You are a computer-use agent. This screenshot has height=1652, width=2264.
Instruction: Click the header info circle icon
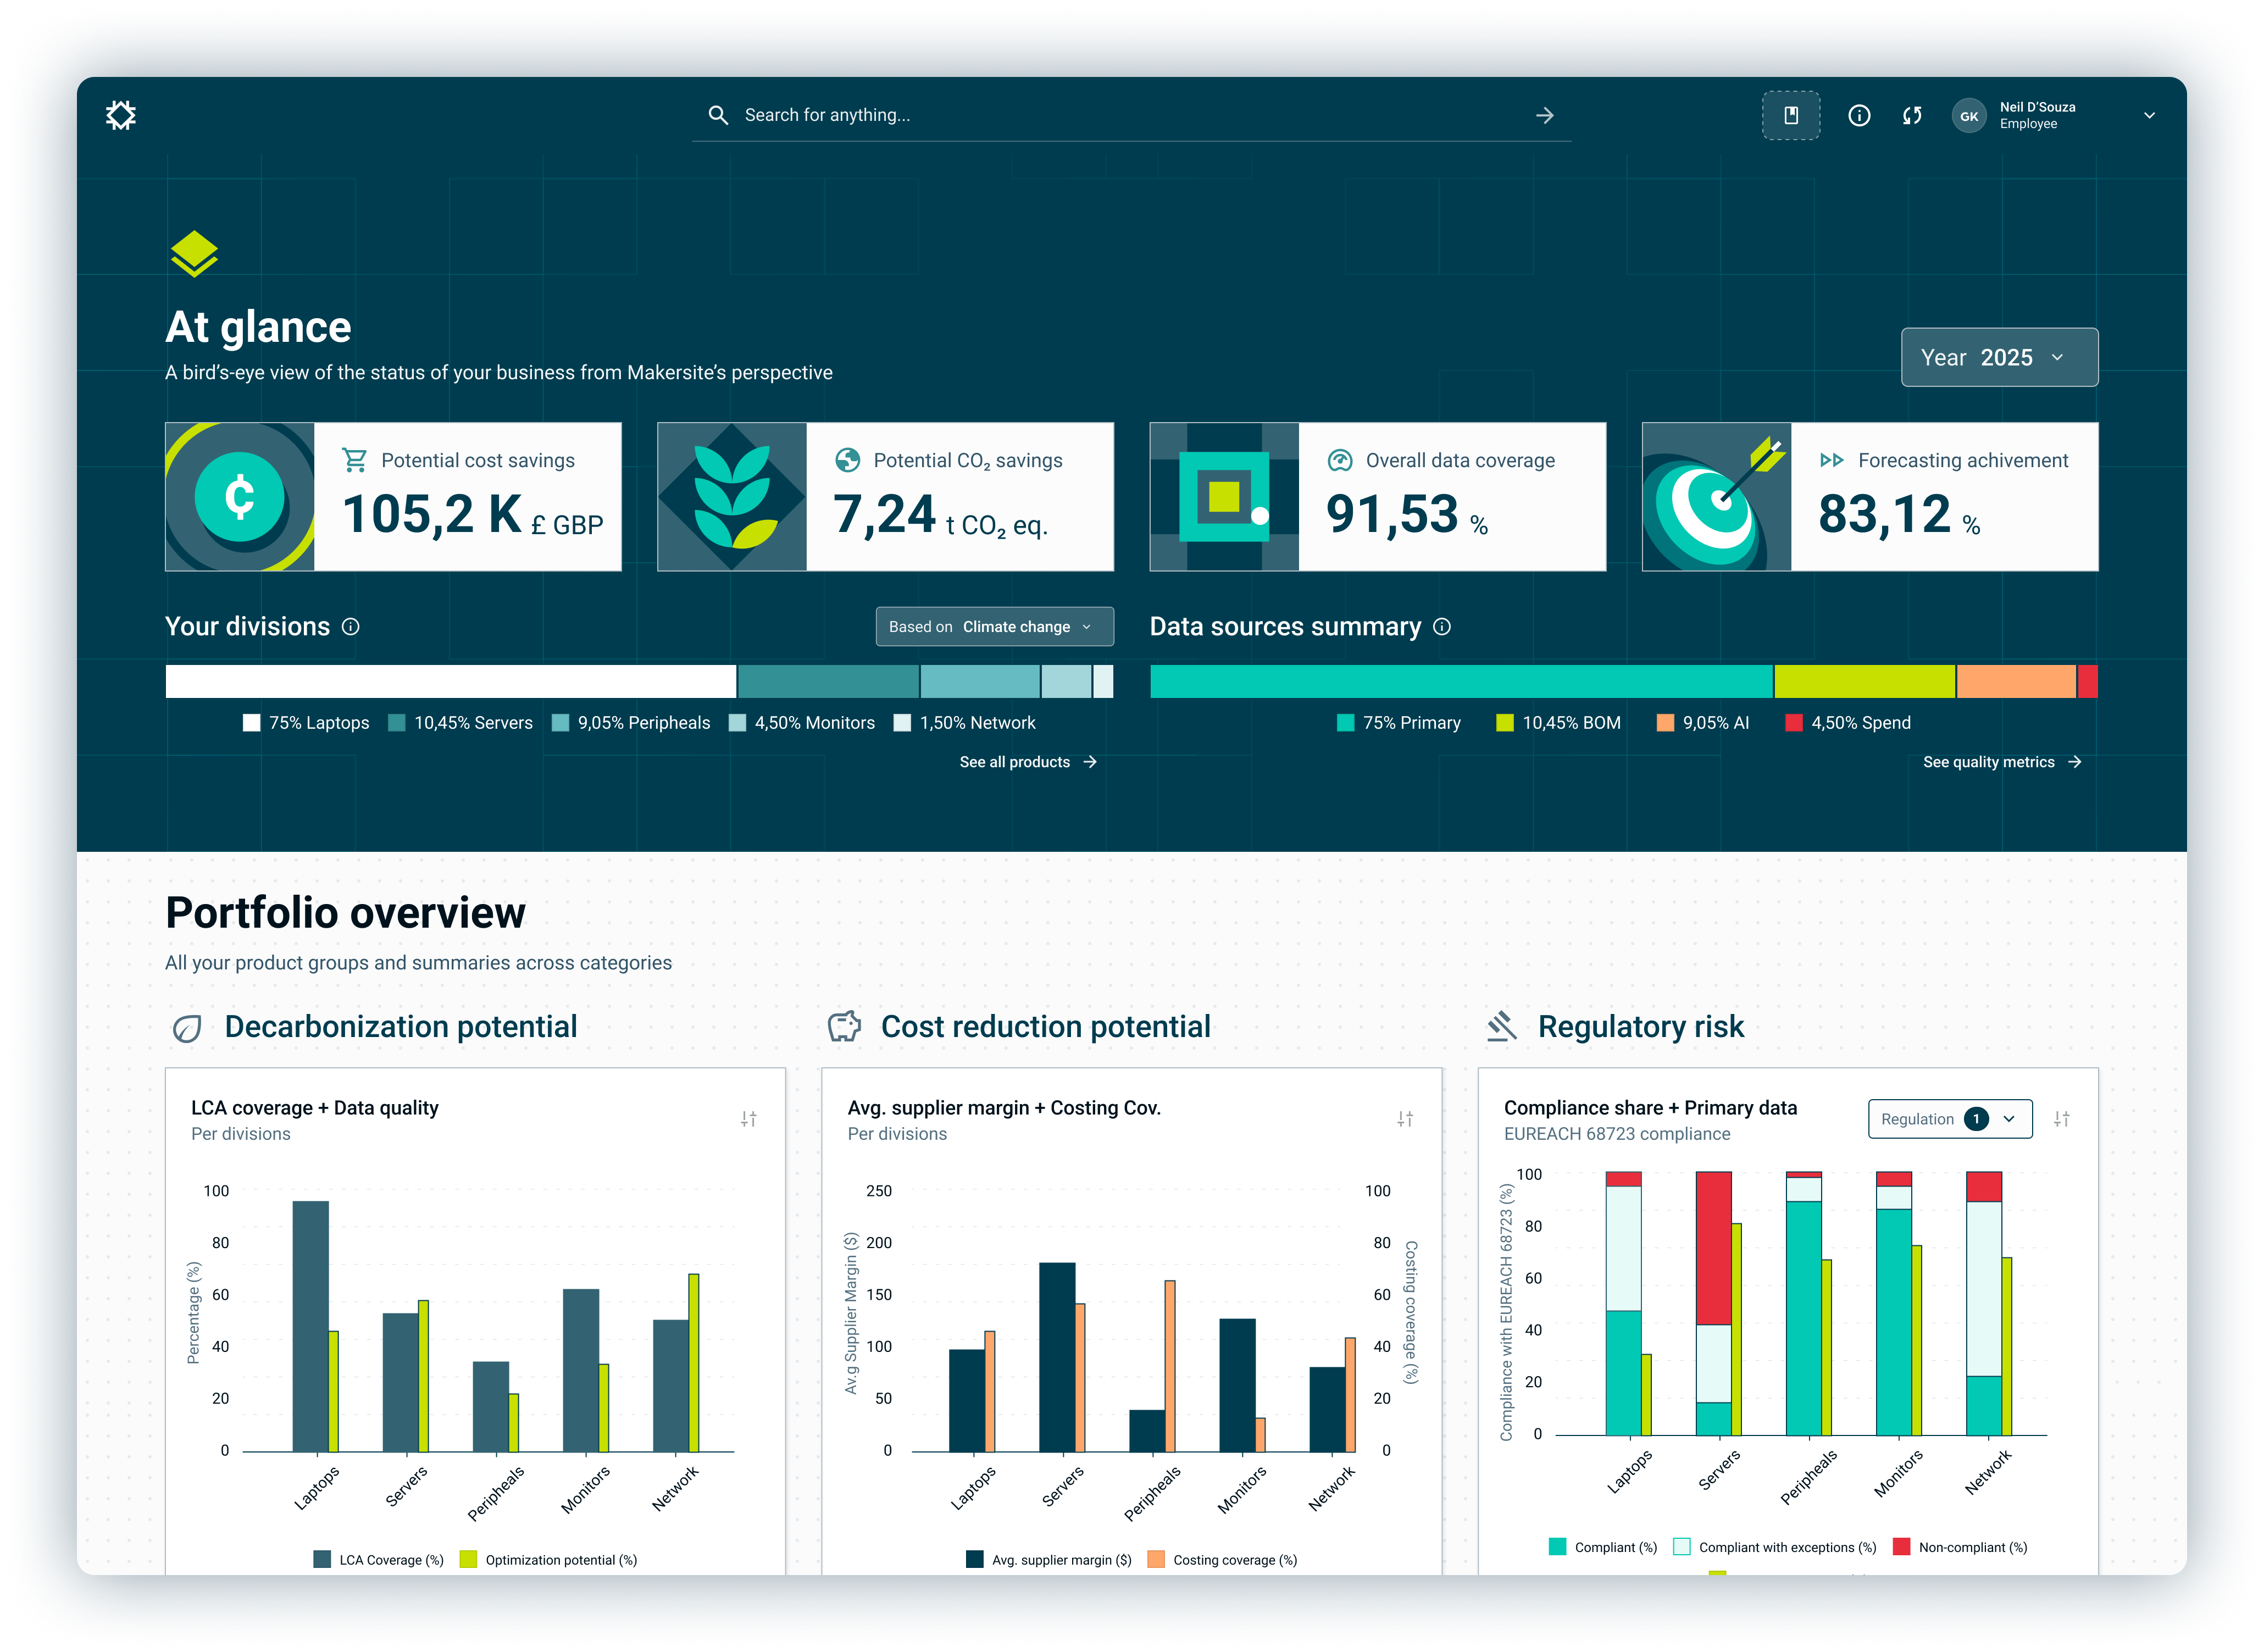pos(1859,115)
